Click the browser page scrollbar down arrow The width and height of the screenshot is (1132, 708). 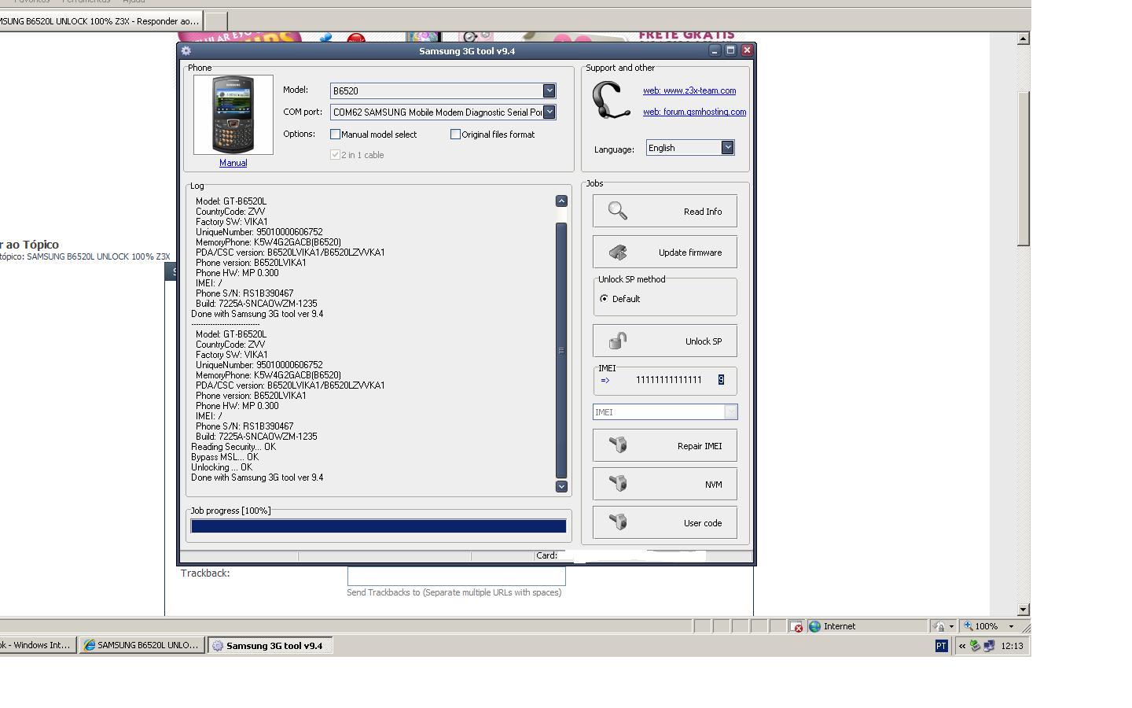1023,610
